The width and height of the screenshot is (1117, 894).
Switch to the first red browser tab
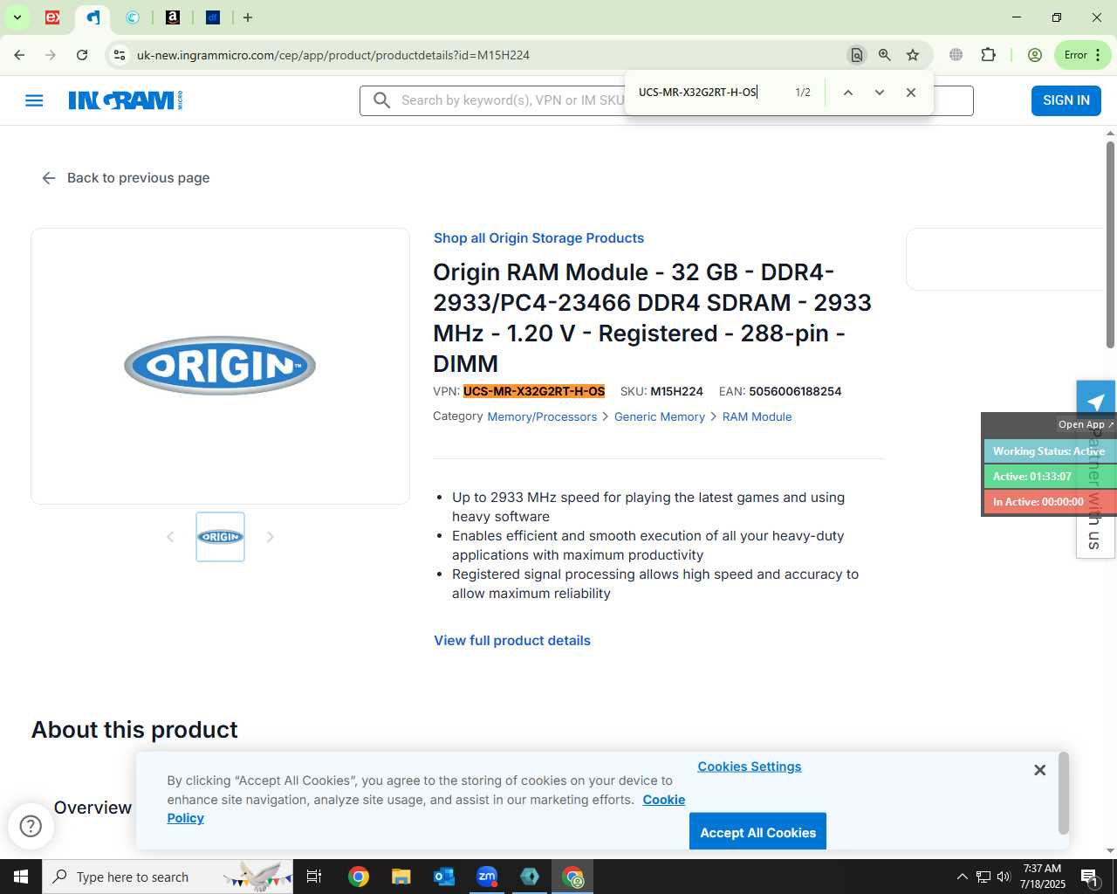pos(52,17)
